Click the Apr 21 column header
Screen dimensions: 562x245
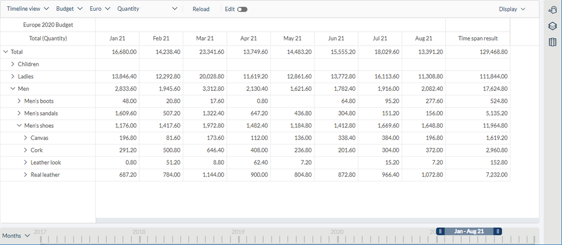pyautogui.click(x=249, y=38)
